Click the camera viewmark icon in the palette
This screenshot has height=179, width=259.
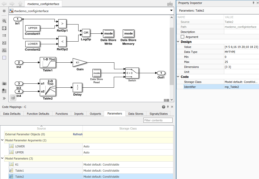click(x=4, y=83)
